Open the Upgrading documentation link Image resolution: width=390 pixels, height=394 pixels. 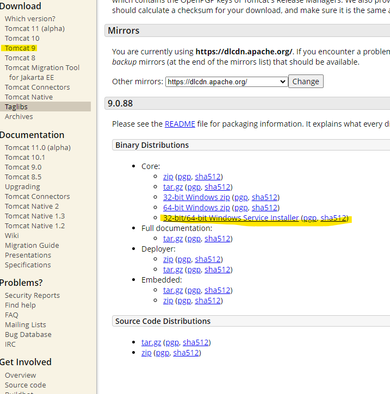pyautogui.click(x=22, y=187)
